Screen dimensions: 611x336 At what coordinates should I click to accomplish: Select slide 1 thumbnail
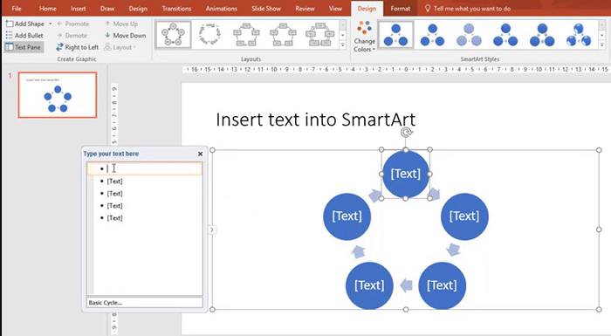[x=58, y=95]
